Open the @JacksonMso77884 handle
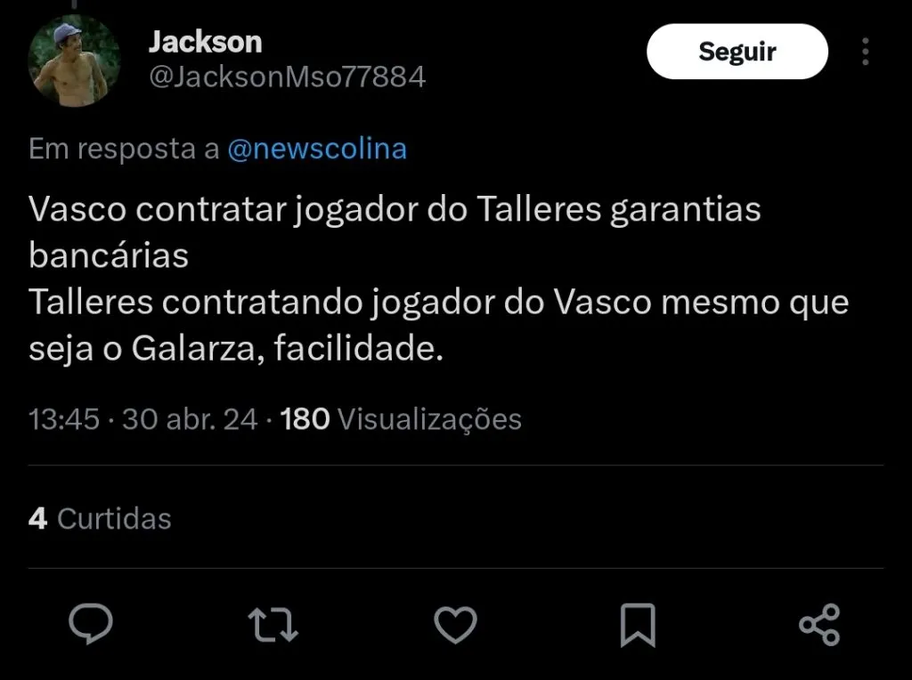Screen dimensions: 912x680 point(288,77)
